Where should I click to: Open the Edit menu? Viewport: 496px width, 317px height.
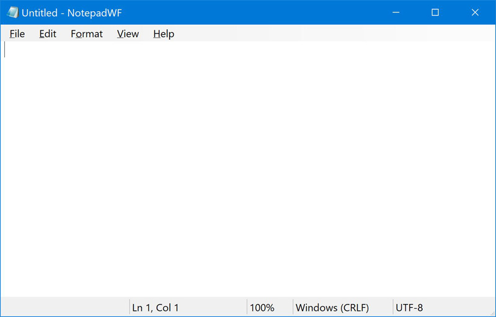pyautogui.click(x=48, y=34)
